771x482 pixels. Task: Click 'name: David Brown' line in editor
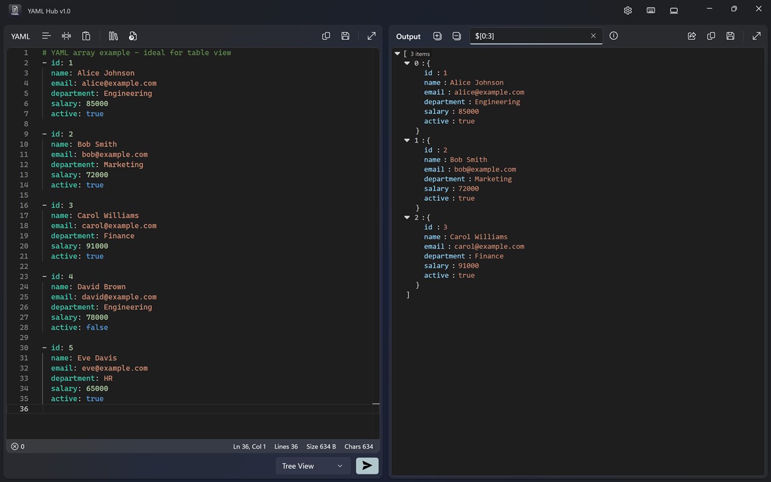point(88,287)
